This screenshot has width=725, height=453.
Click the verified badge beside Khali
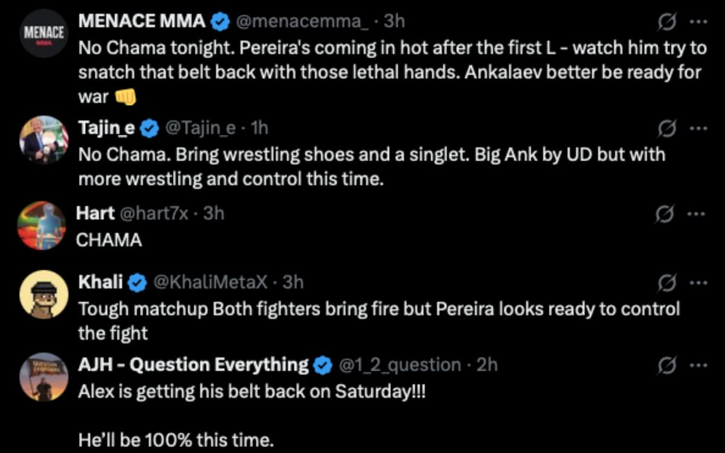pyautogui.click(x=138, y=281)
